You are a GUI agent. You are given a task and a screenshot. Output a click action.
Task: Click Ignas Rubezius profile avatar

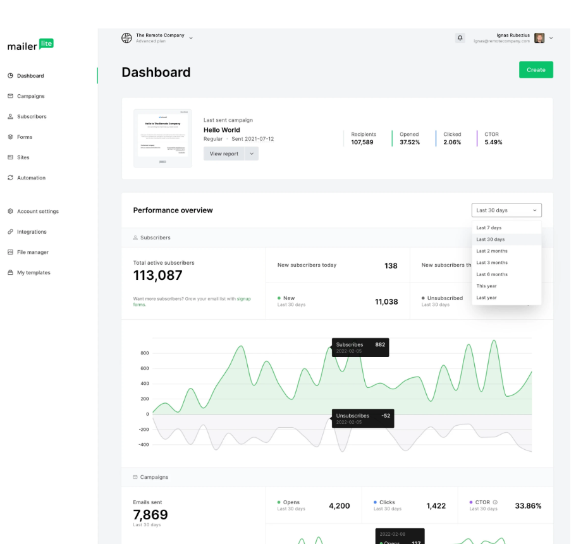coord(539,38)
